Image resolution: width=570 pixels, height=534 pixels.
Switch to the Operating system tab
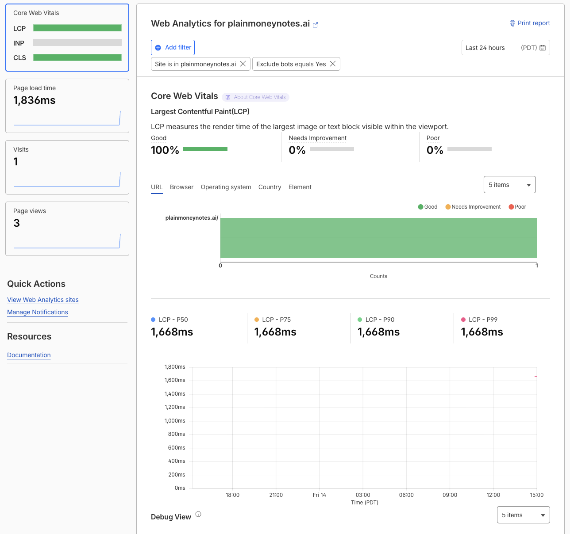[x=226, y=187]
